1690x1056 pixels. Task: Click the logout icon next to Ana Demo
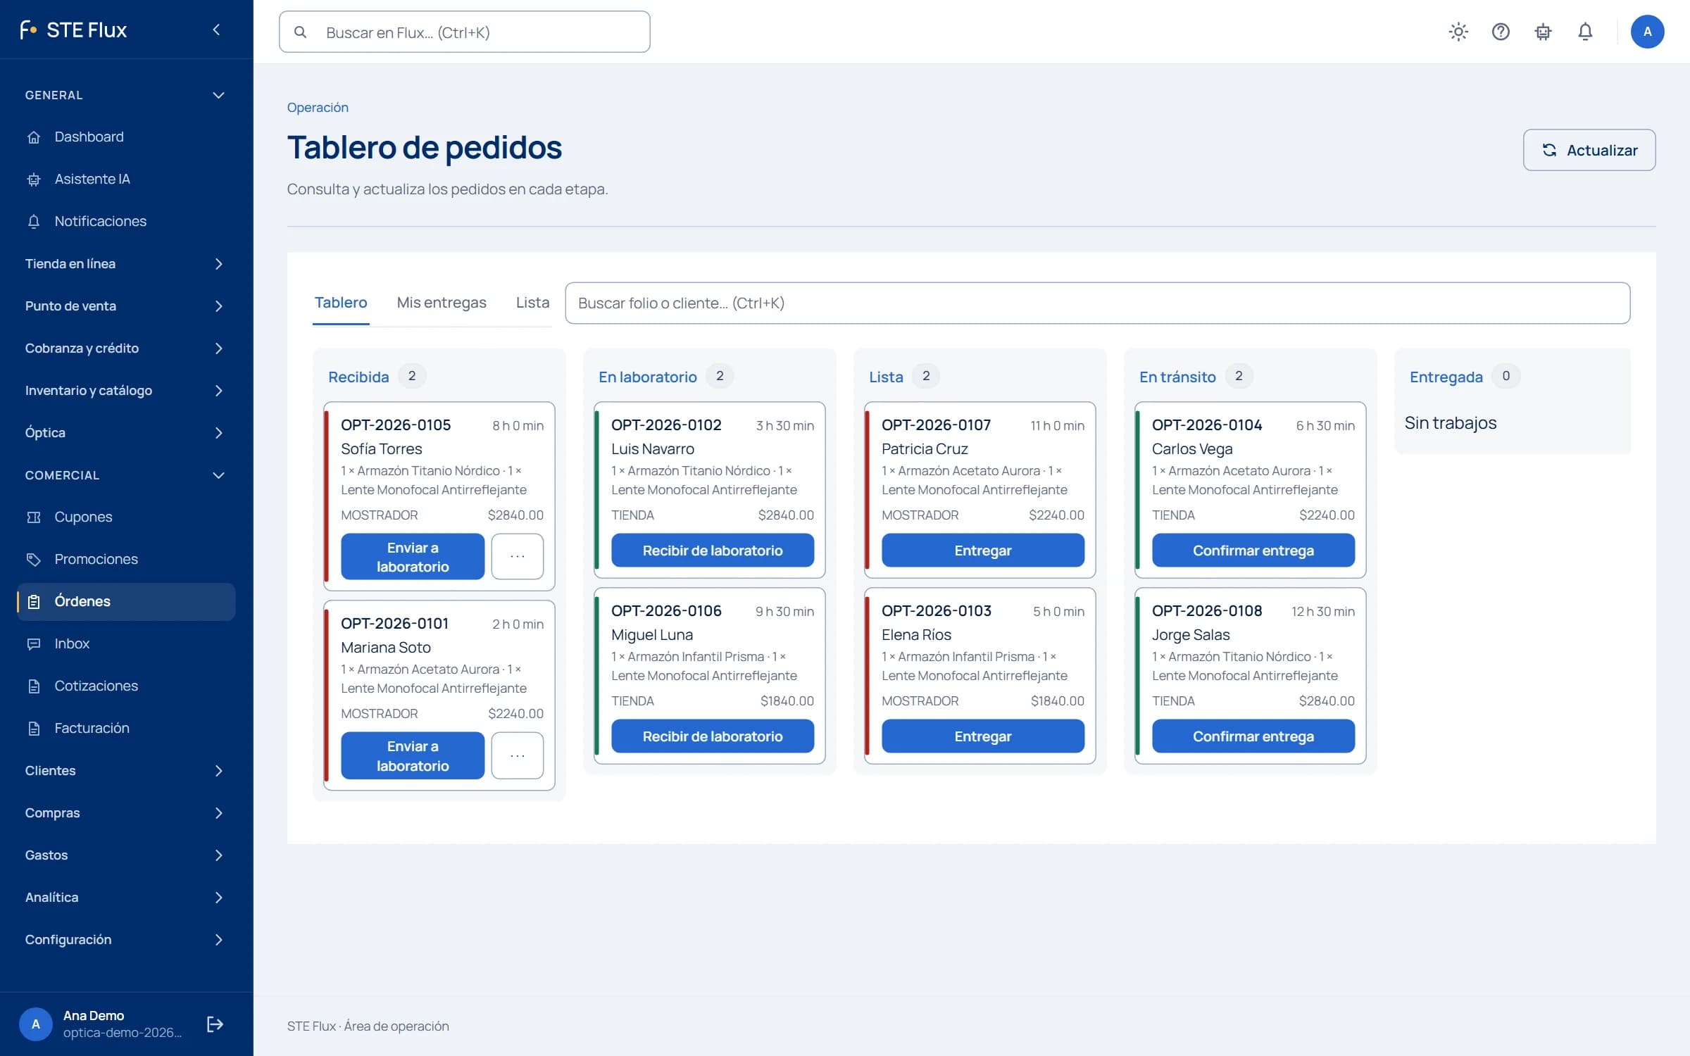click(215, 1024)
